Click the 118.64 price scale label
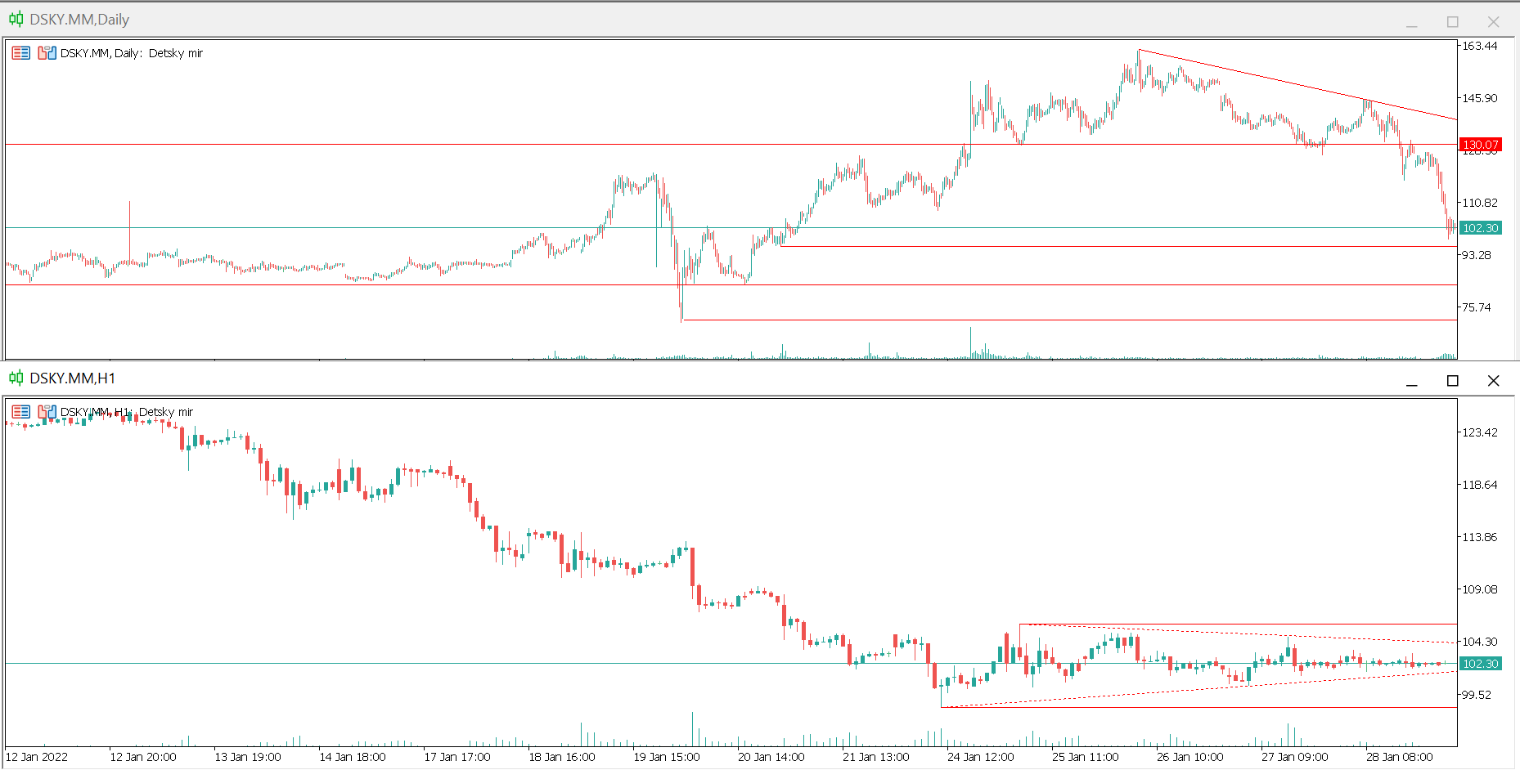 (x=1480, y=485)
